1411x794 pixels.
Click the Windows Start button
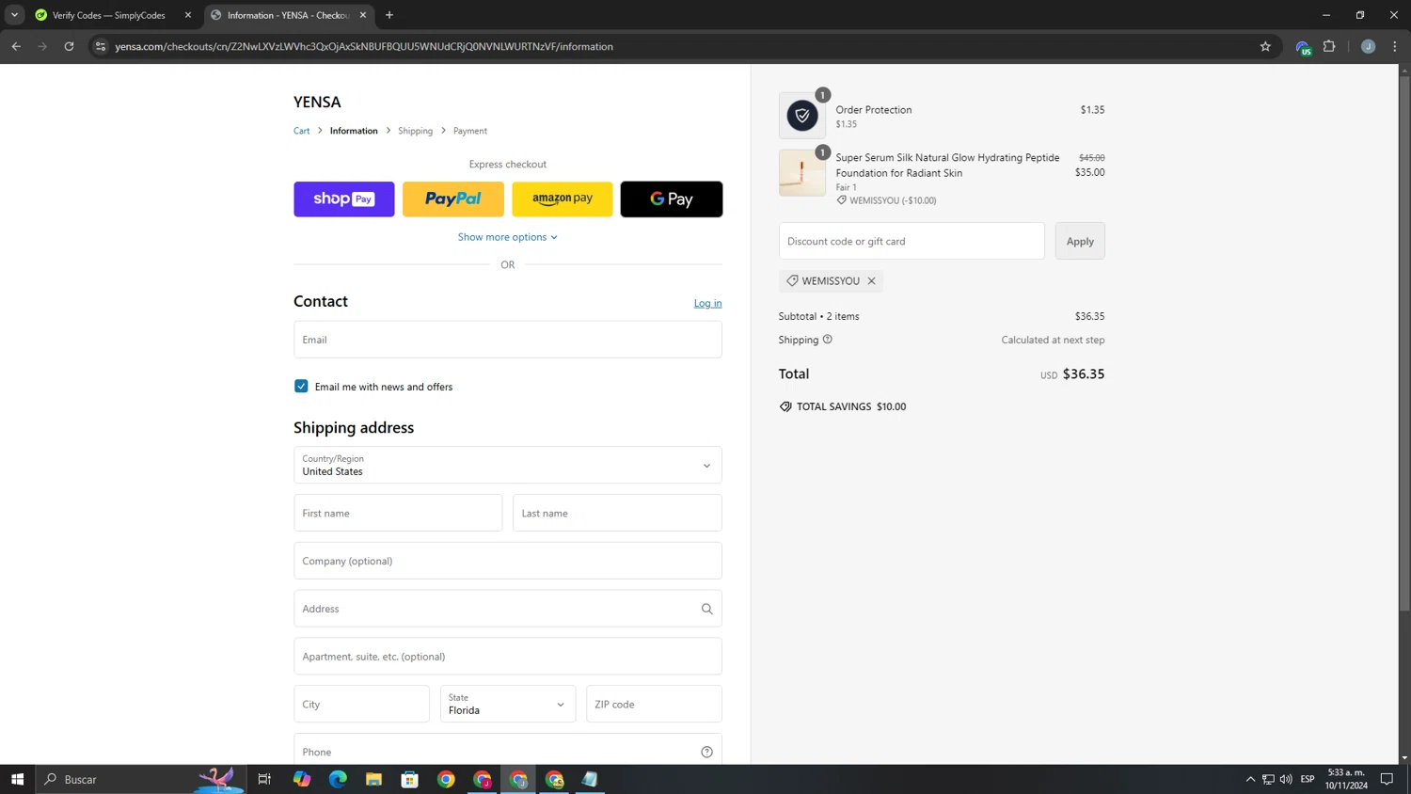(x=17, y=779)
